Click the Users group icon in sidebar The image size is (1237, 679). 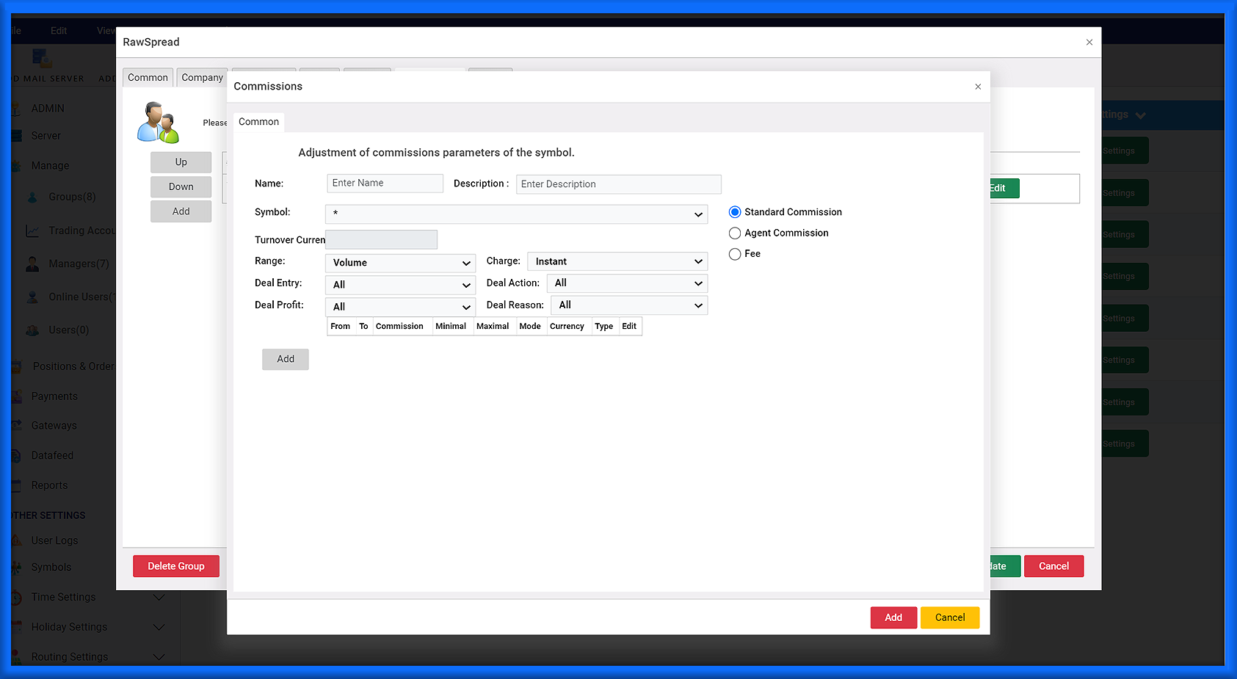pyautogui.click(x=32, y=330)
